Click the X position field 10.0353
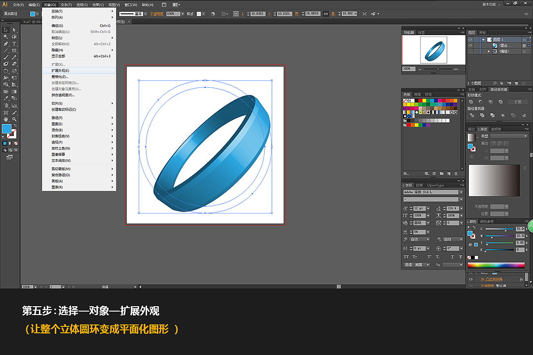The width and height of the screenshot is (533, 355). click(257, 14)
